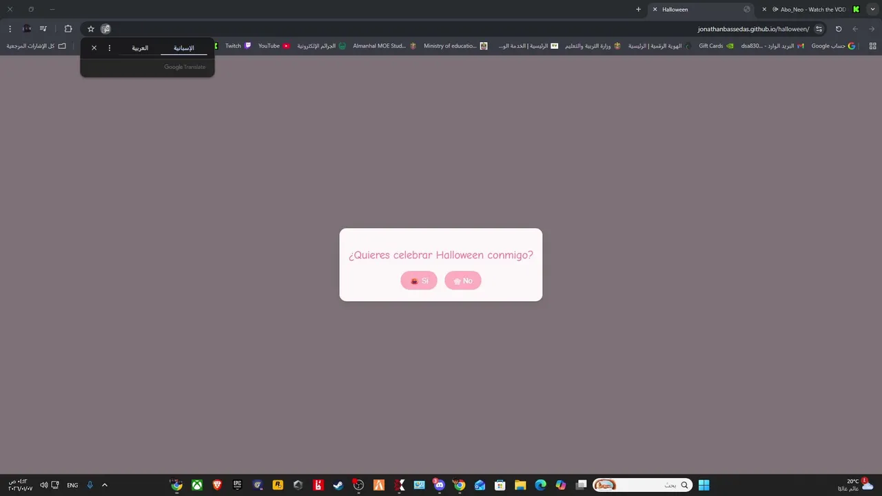Image resolution: width=882 pixels, height=496 pixels.
Task: Open Brave browser from the taskbar
Action: [217, 485]
